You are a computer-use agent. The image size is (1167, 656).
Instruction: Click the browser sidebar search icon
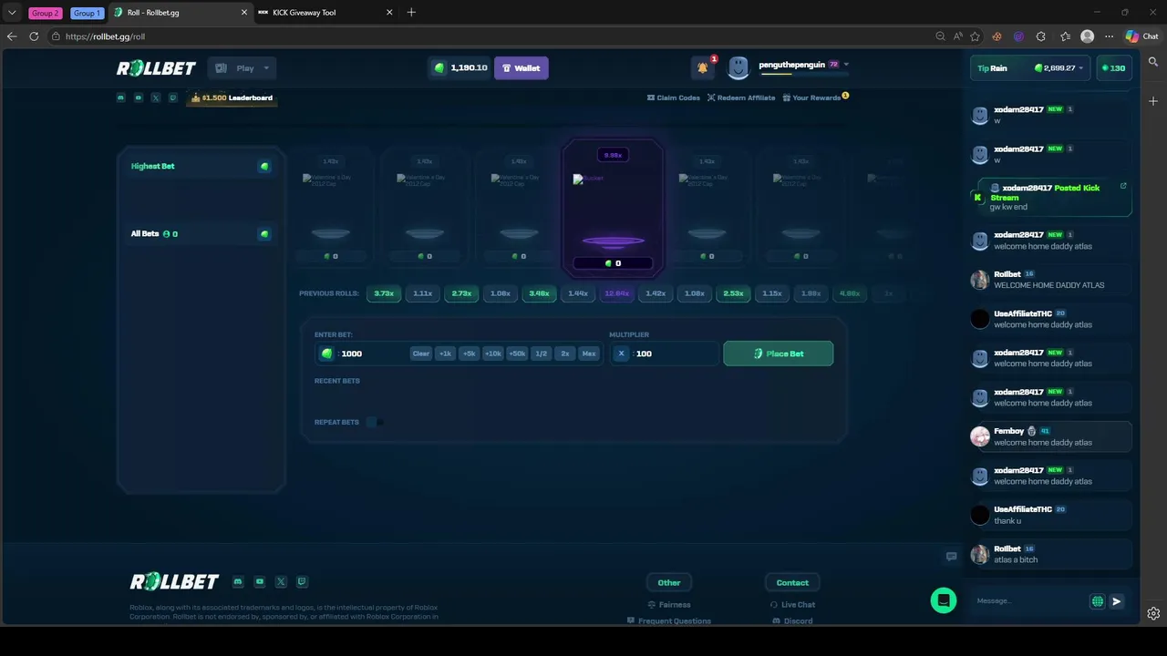[1153, 62]
